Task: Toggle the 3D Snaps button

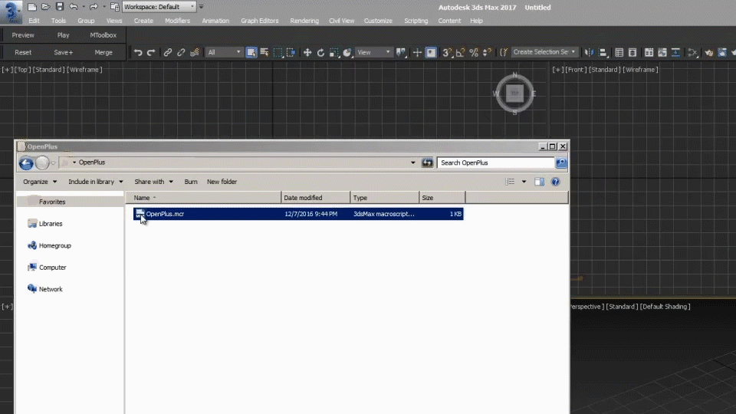Action: point(447,53)
